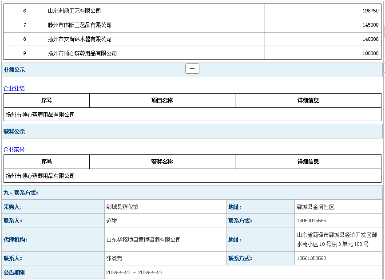The height and width of the screenshot is (280, 385).
Task: Click the amount 145000
Action: [x=370, y=25]
